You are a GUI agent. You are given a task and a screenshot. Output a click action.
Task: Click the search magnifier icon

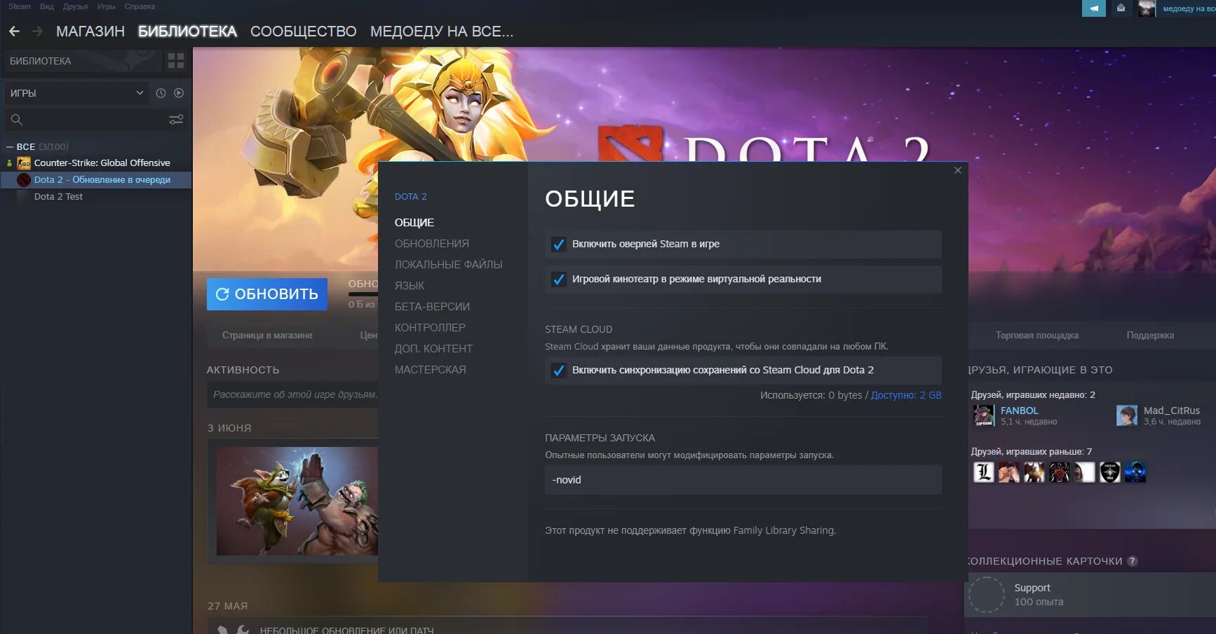(x=17, y=120)
